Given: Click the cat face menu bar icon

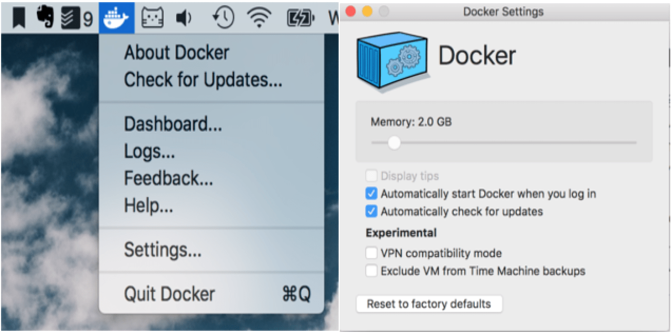Looking at the screenshot, I should 152,16.
